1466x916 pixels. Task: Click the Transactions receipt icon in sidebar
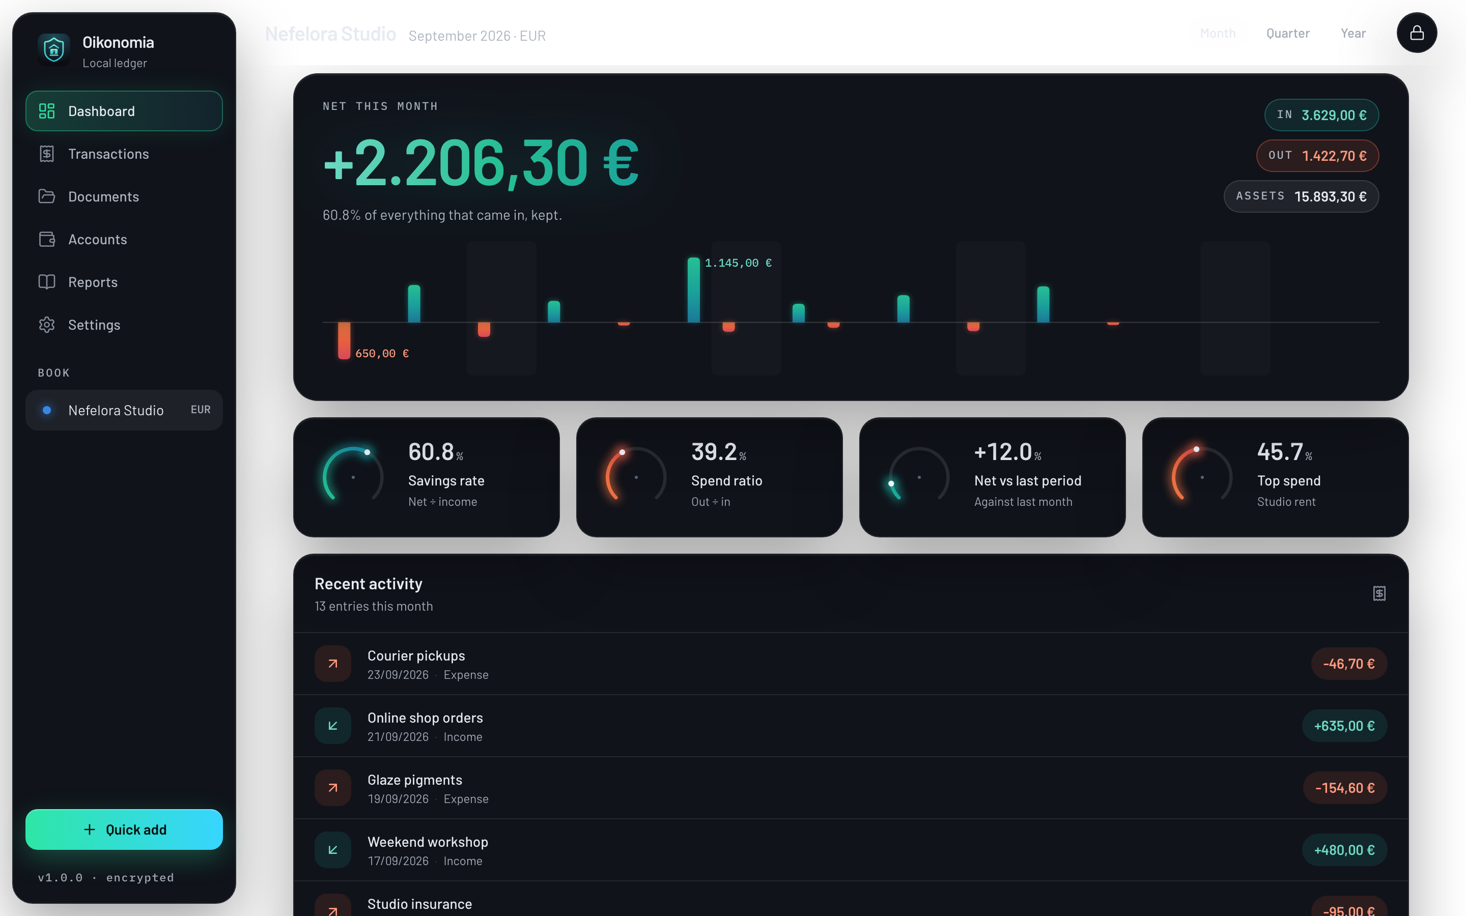click(47, 154)
